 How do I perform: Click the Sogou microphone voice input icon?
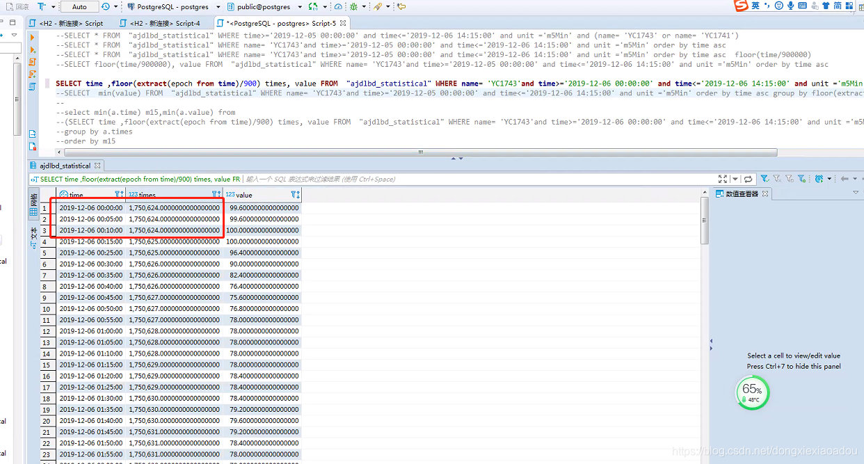tap(792, 6)
